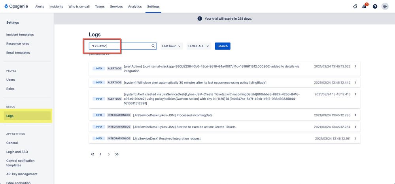Click timestamp 2021/03/24 13:45:12.161

click(333, 138)
